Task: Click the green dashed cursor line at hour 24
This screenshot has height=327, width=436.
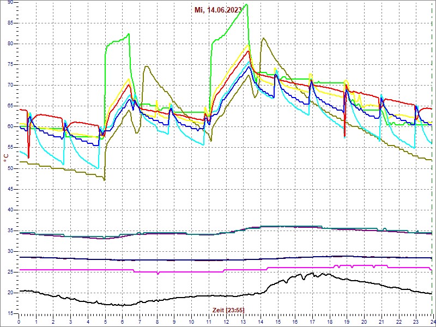Action: [x=433, y=159]
